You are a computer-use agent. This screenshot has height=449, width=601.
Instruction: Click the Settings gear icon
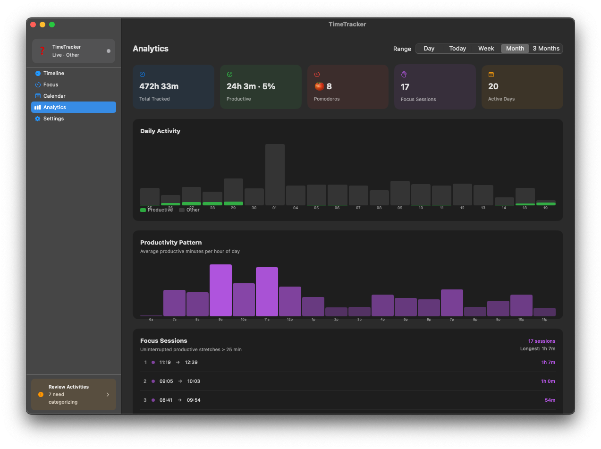pyautogui.click(x=38, y=119)
